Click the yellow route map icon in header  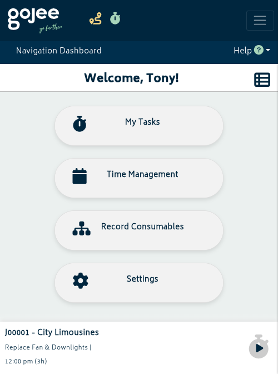coord(96,18)
